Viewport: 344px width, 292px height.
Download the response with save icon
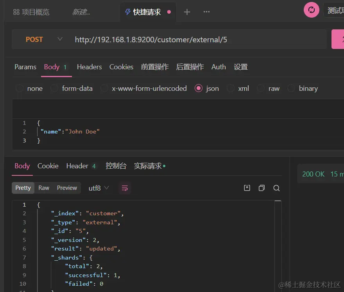(247, 188)
